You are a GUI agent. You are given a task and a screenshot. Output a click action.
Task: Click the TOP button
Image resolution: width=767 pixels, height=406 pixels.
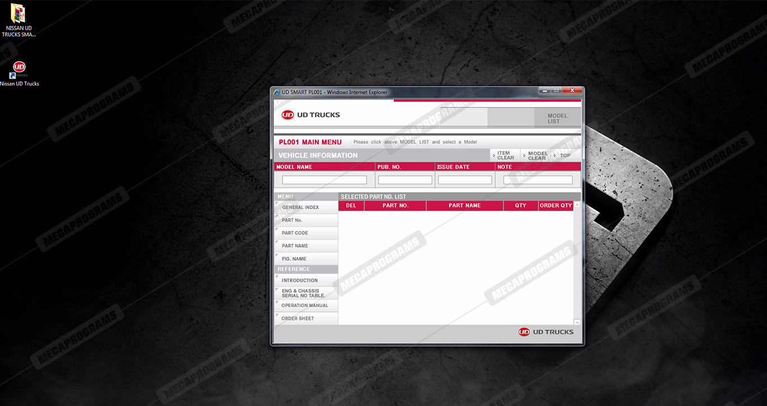click(564, 156)
